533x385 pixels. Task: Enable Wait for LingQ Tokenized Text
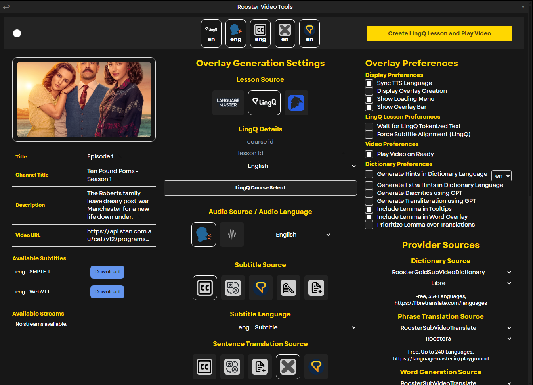(369, 127)
